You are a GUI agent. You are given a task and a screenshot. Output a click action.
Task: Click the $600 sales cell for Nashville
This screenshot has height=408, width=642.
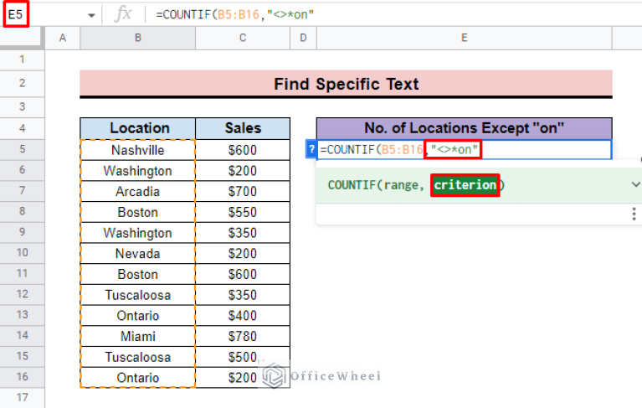243,150
